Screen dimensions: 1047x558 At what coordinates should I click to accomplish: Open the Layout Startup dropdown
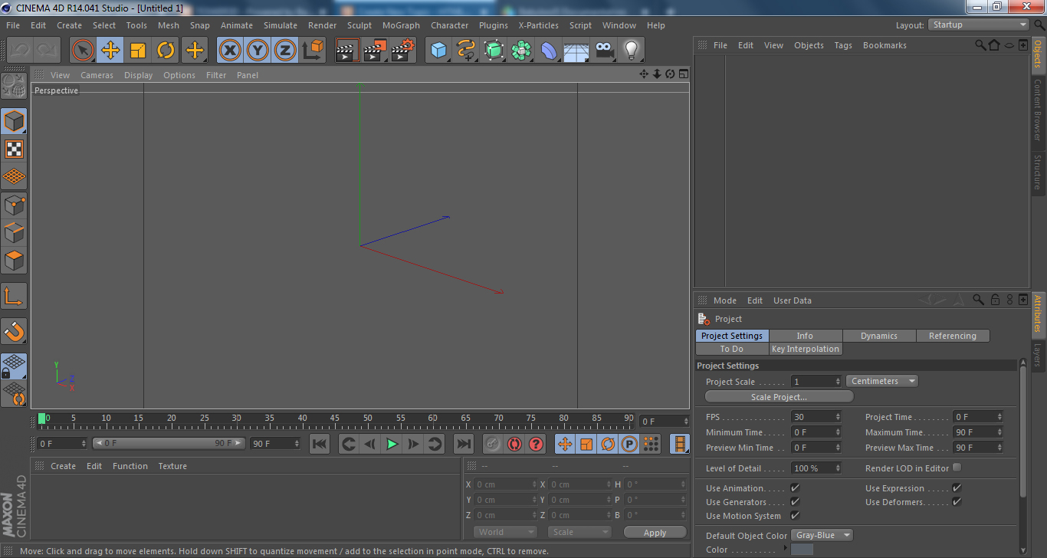pyautogui.click(x=979, y=25)
